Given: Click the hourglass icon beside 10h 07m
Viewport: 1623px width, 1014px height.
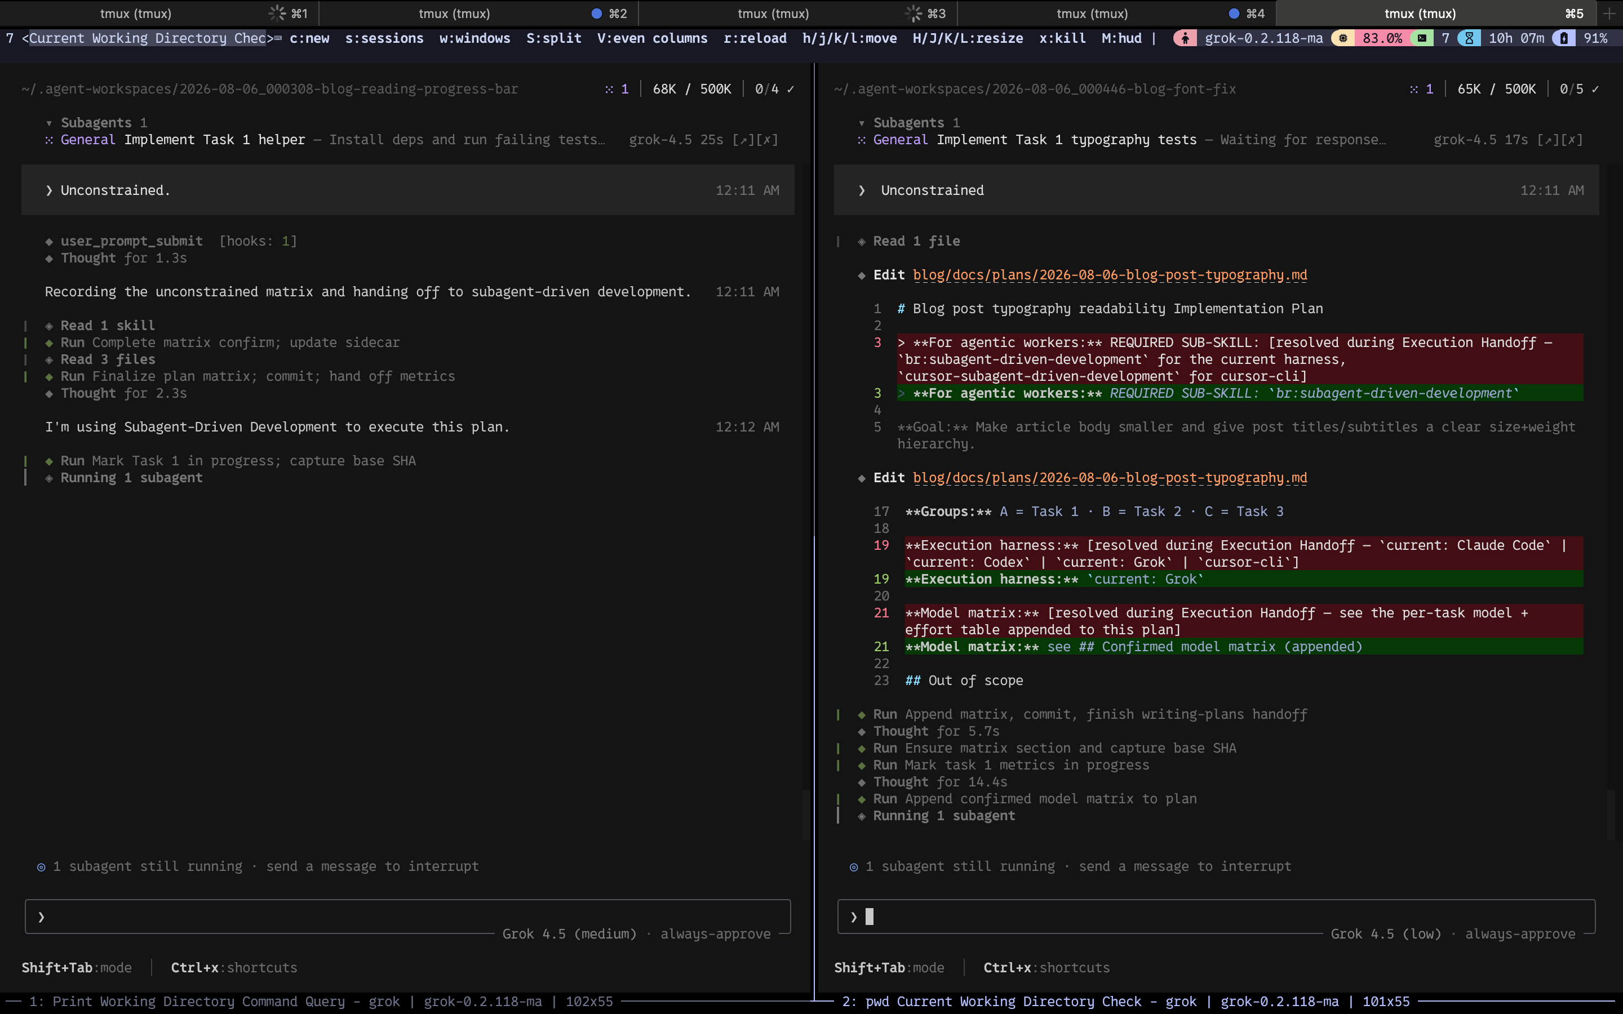Looking at the screenshot, I should [1469, 38].
